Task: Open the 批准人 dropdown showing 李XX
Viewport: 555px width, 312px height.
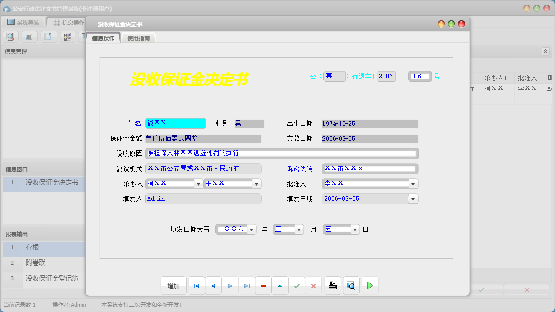Action: pos(412,184)
